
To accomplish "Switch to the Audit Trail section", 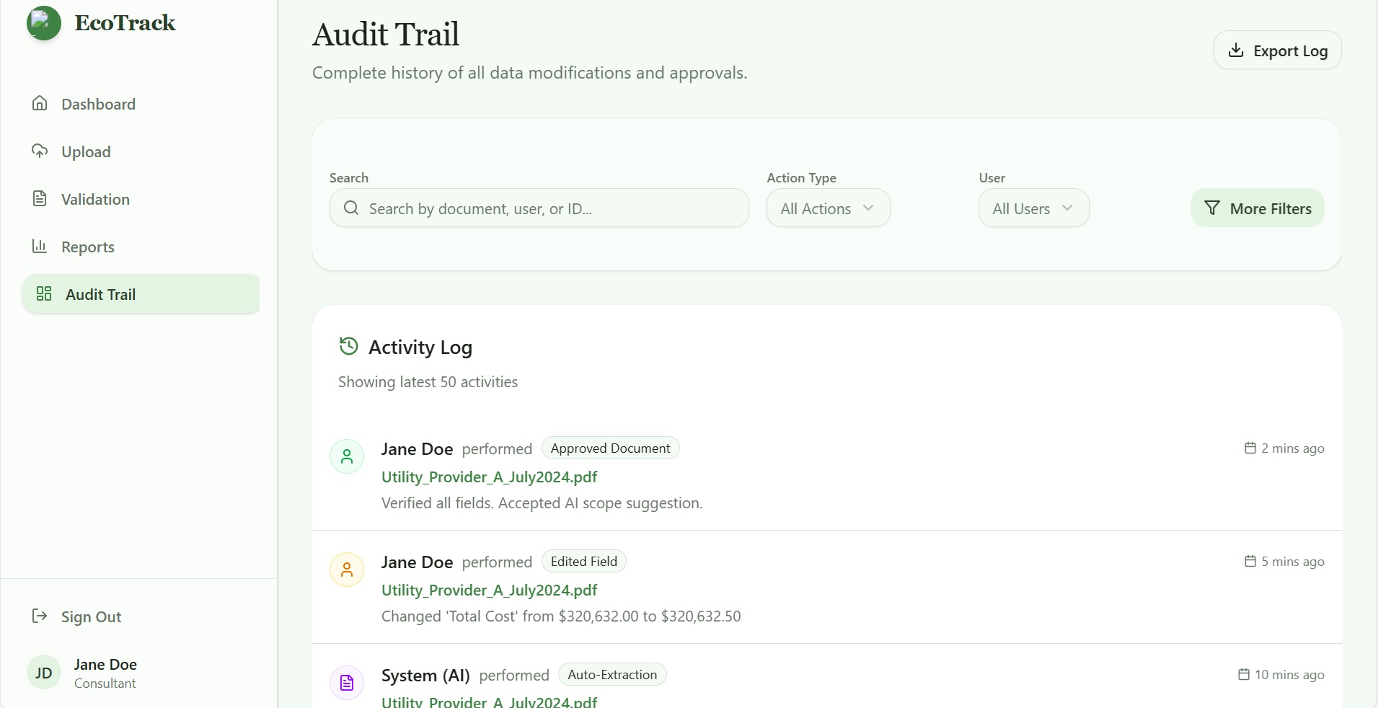I will [101, 293].
